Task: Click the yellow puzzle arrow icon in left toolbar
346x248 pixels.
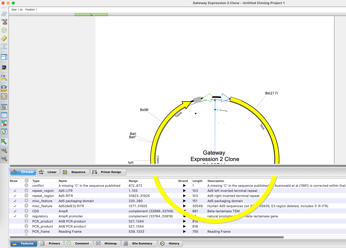Action: pyautogui.click(x=4, y=88)
